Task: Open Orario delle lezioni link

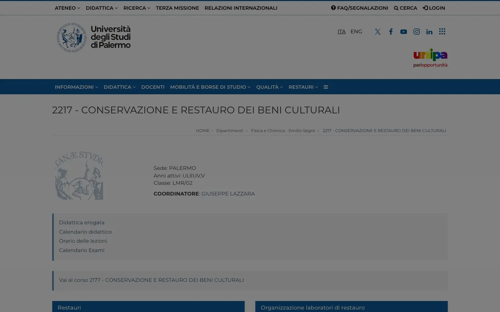Action: pos(83,241)
